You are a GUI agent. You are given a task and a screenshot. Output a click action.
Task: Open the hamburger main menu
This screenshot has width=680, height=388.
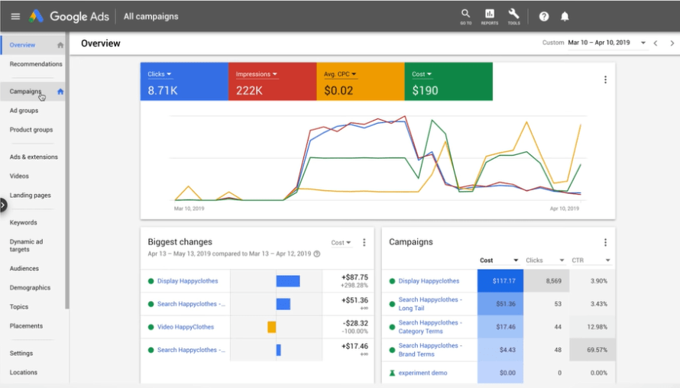tap(15, 16)
